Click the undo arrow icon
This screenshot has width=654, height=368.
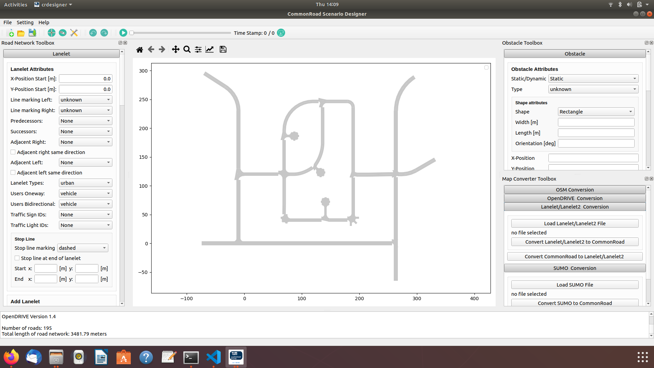[x=93, y=33]
